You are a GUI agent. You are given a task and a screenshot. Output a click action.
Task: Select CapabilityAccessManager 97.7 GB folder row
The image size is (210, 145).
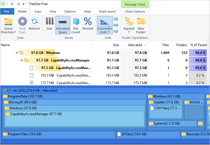(103, 60)
